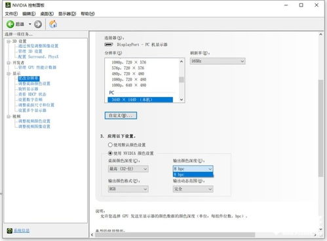Click the System Information icon at bottom-left
Image resolution: width=327 pixels, height=241 pixels.
click(9, 231)
